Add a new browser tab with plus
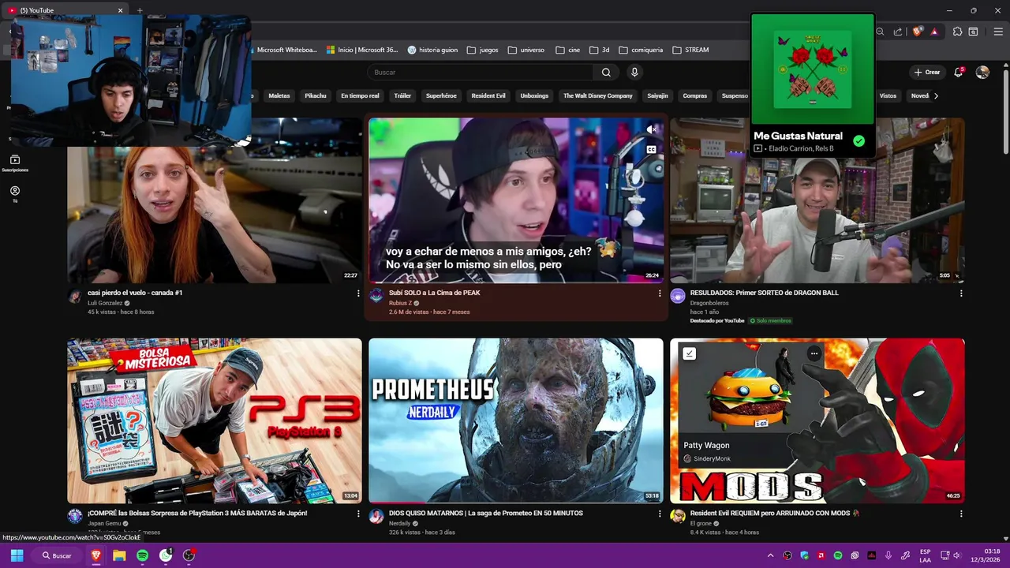This screenshot has height=568, width=1010. coord(140,10)
